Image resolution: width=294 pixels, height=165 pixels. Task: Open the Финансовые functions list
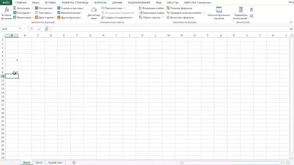pyautogui.click(x=23, y=17)
